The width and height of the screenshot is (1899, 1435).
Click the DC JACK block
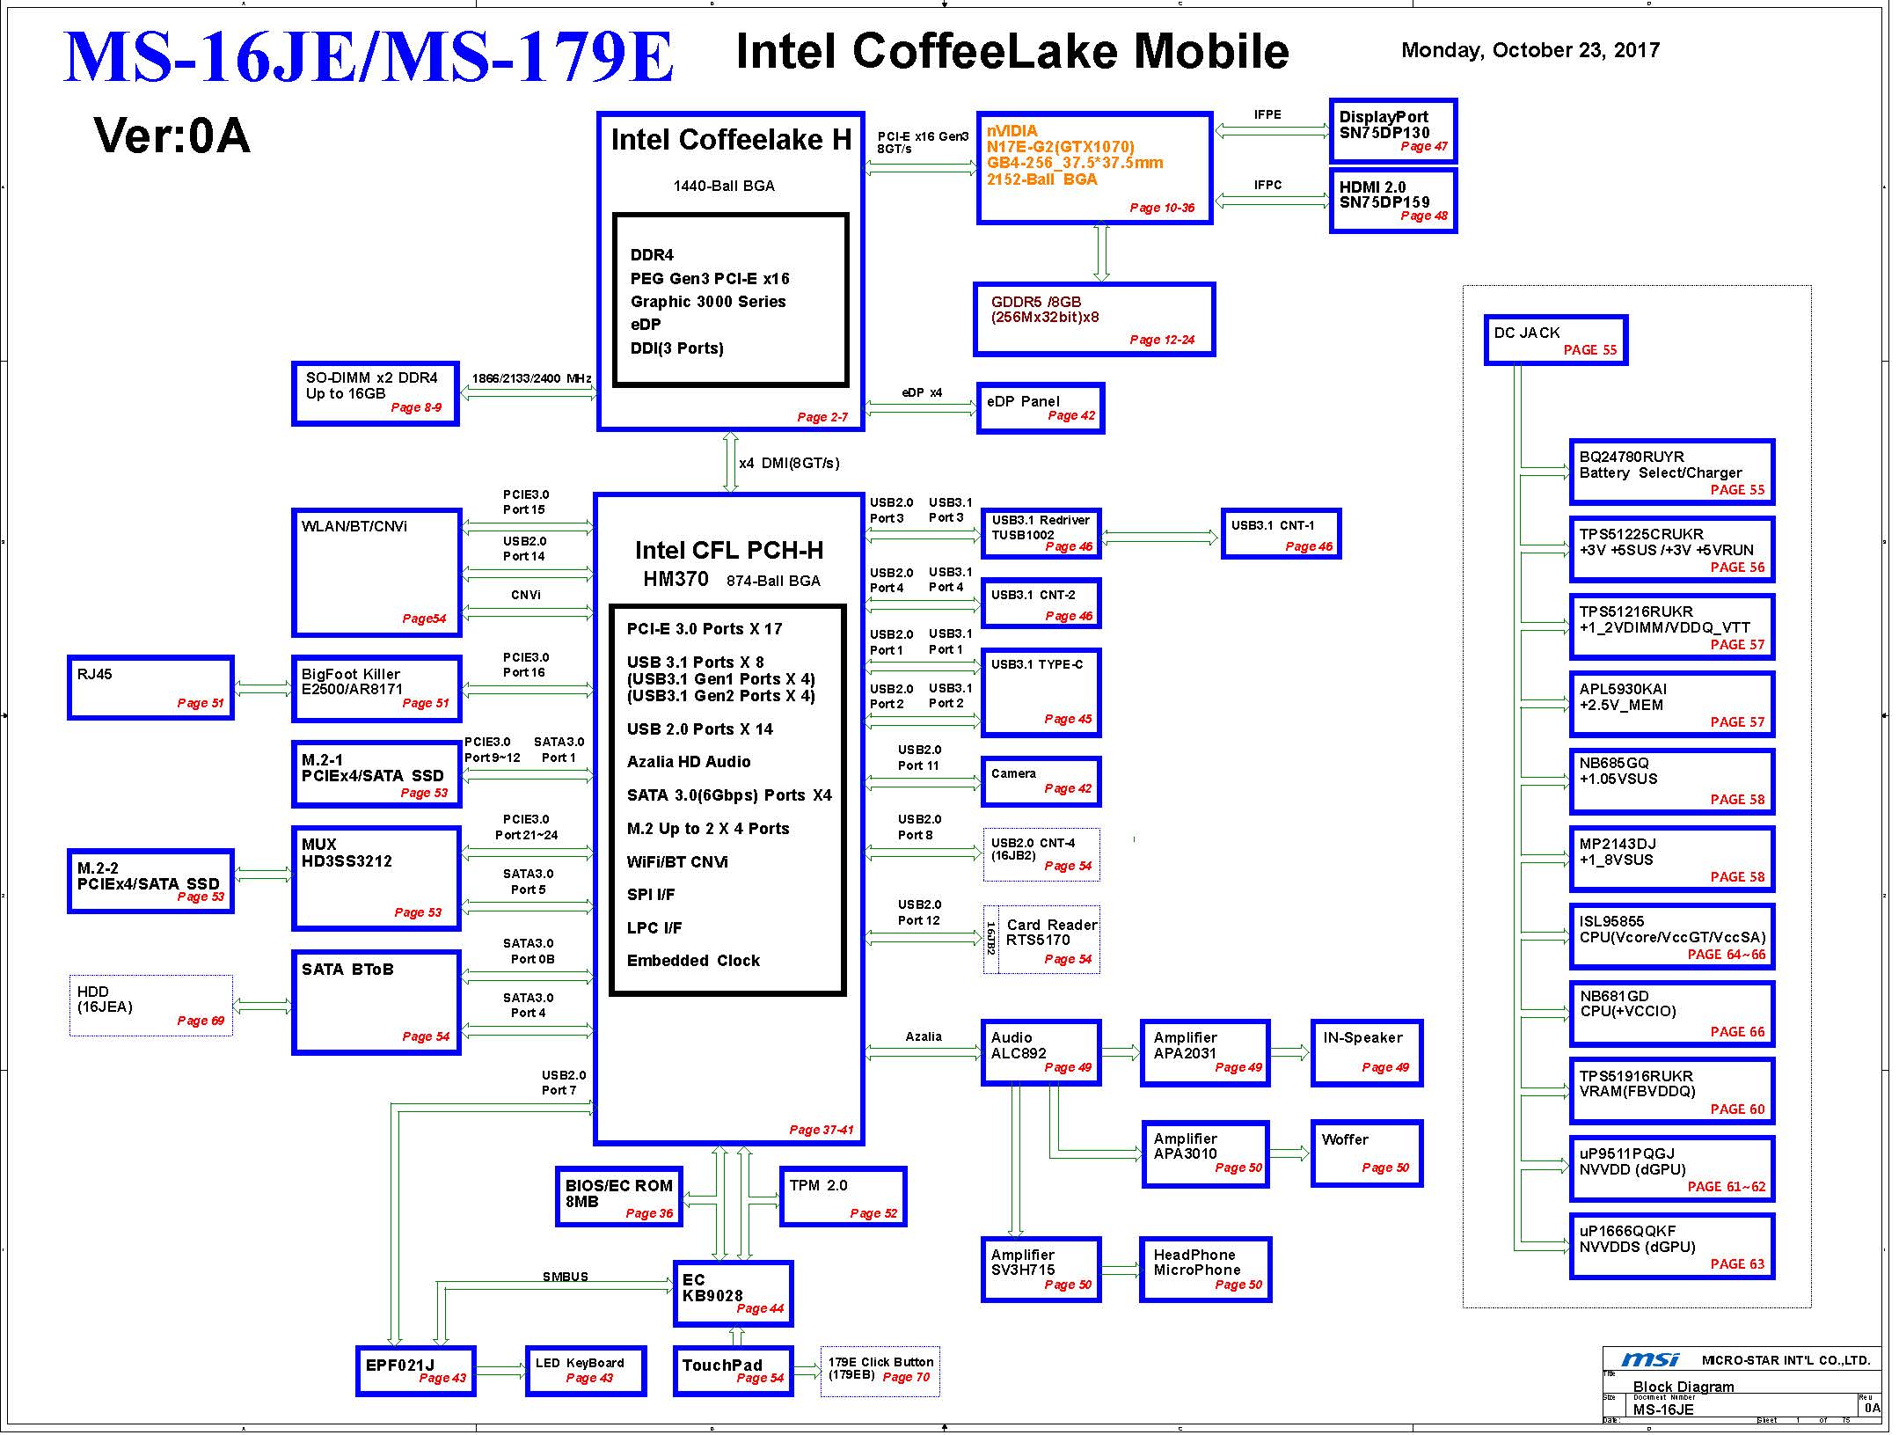pyautogui.click(x=1555, y=340)
